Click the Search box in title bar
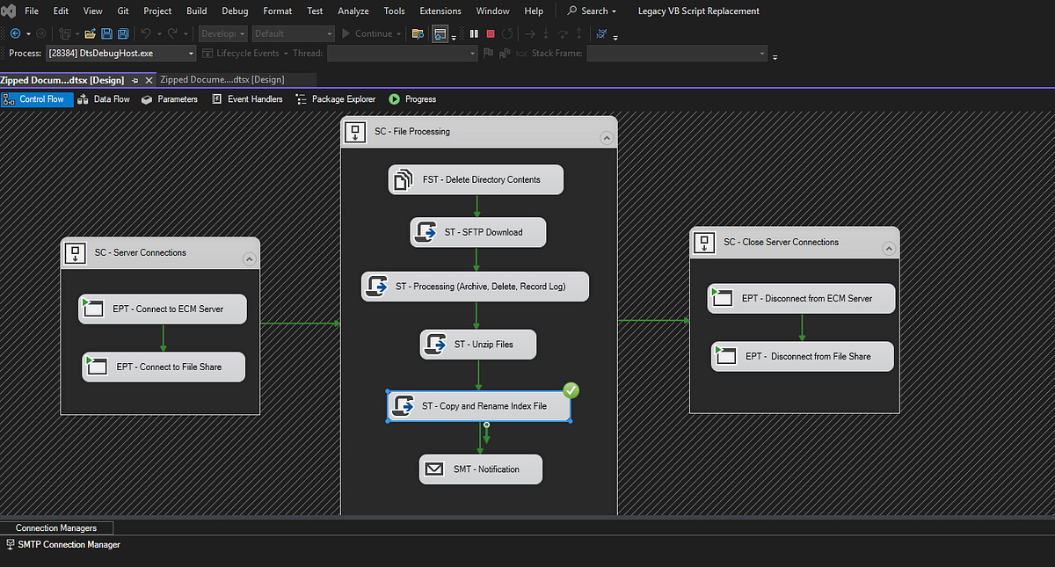This screenshot has width=1055, height=567. (592, 11)
